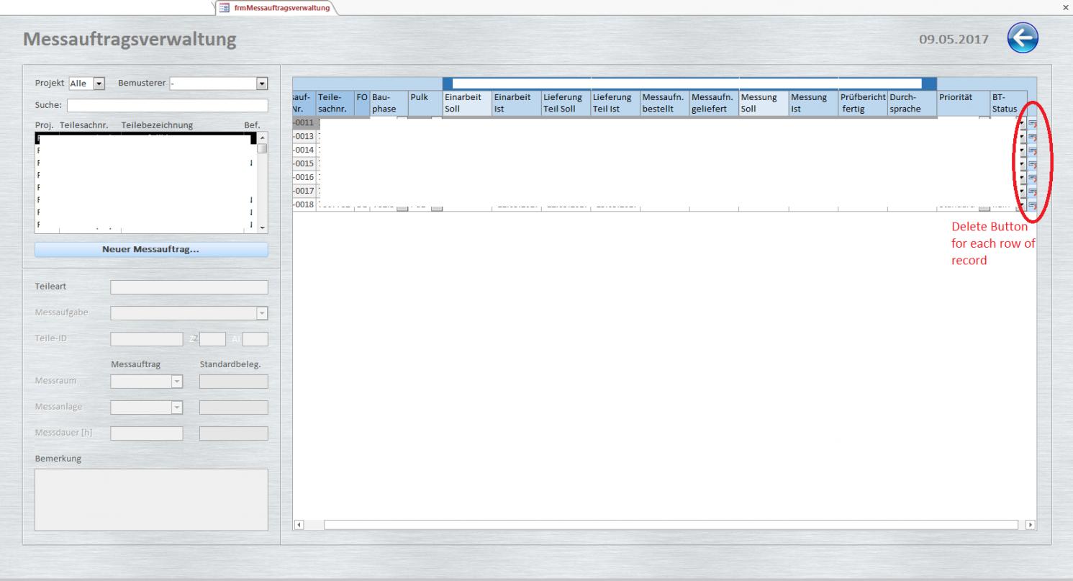Delete the record in row -0011

[1032, 124]
